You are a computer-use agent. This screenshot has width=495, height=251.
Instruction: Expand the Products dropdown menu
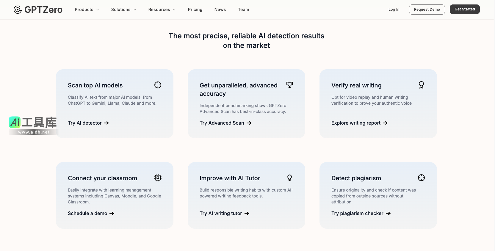(87, 10)
